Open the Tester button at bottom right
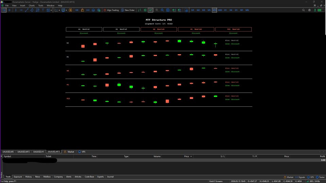This screenshot has width=326, height=183. pos(320,177)
